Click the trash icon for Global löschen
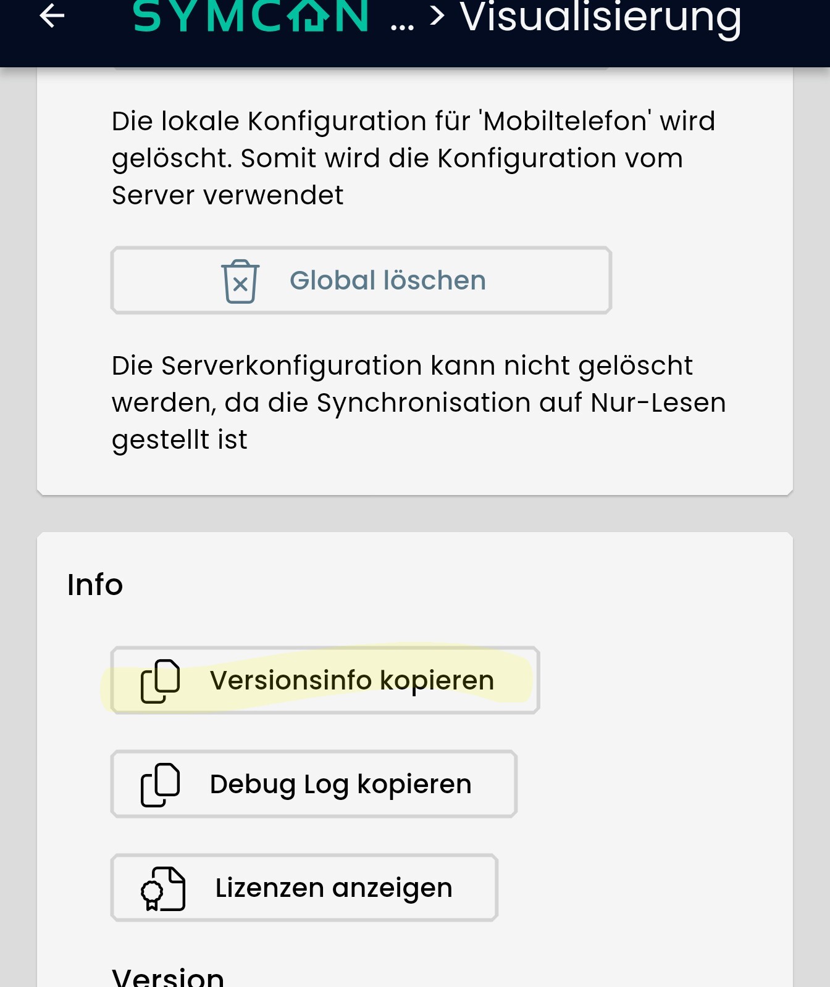The width and height of the screenshot is (830, 987). (x=240, y=281)
